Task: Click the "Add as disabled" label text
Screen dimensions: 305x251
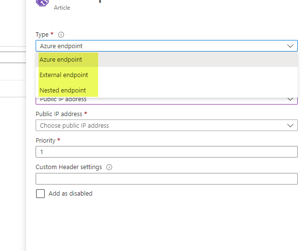Action: click(x=70, y=194)
